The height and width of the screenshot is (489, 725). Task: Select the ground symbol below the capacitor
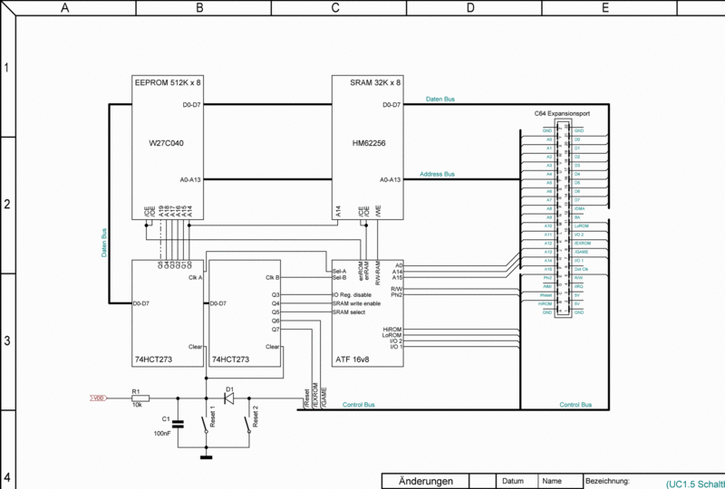pos(207,457)
